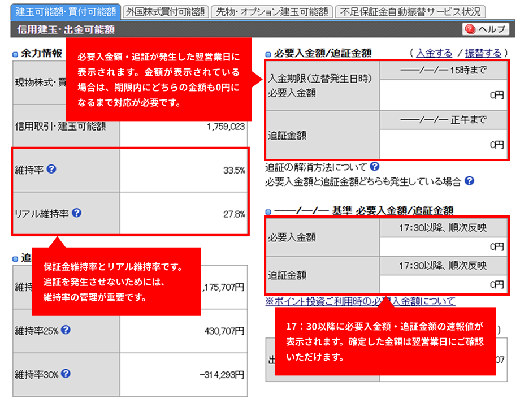Click the 1,759,023 建玉可能額 value

(x=226, y=127)
